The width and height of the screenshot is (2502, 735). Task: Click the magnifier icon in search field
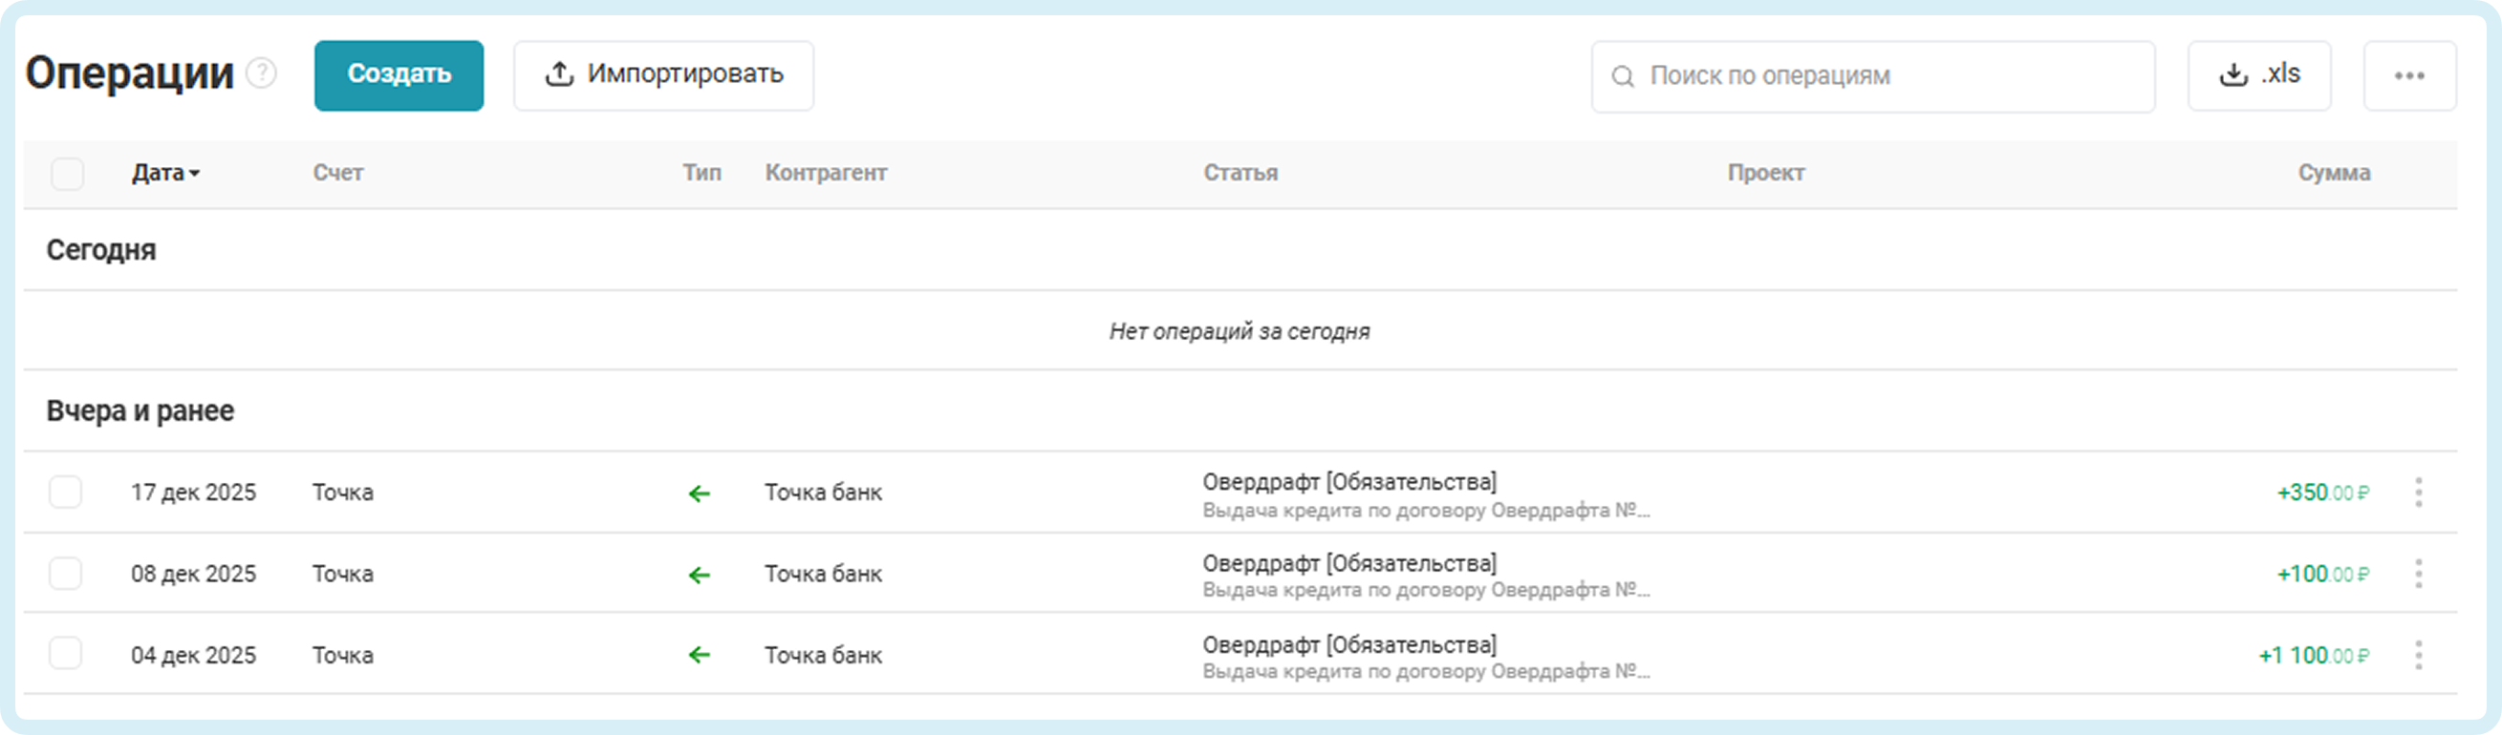[1622, 76]
